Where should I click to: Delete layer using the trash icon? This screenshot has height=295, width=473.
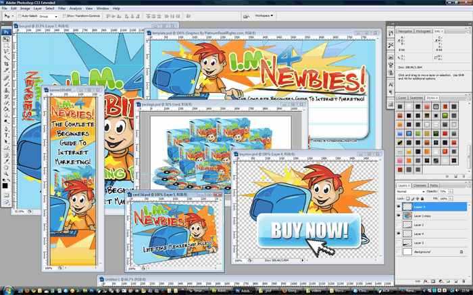464,282
